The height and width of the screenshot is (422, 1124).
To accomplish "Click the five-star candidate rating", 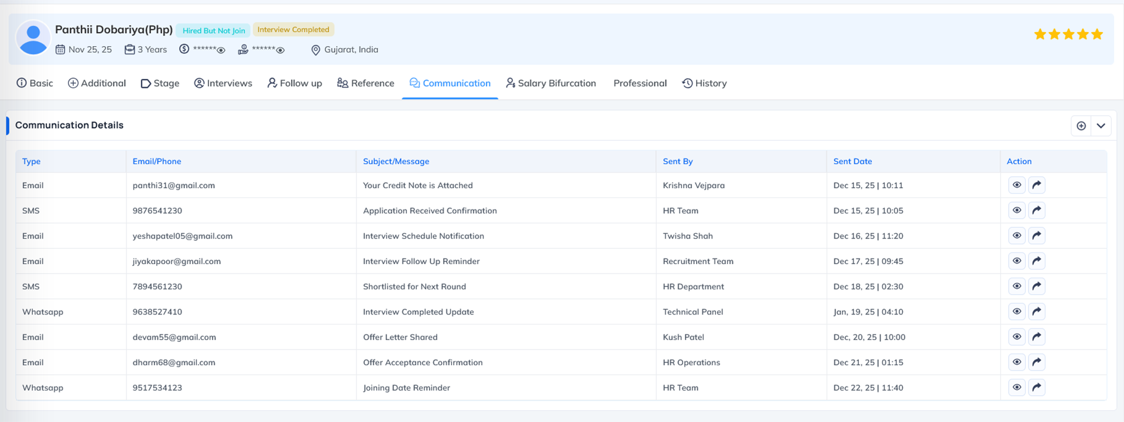I will tap(1068, 34).
